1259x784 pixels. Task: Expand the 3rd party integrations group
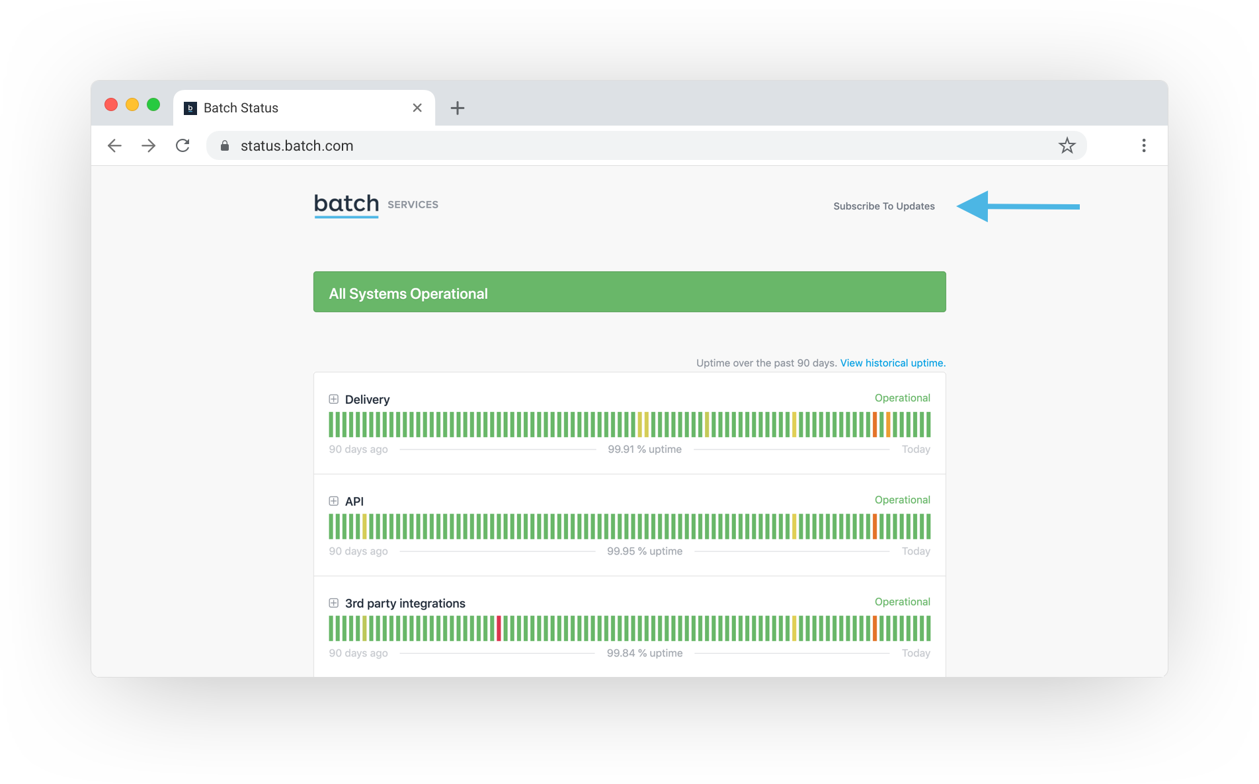point(334,603)
